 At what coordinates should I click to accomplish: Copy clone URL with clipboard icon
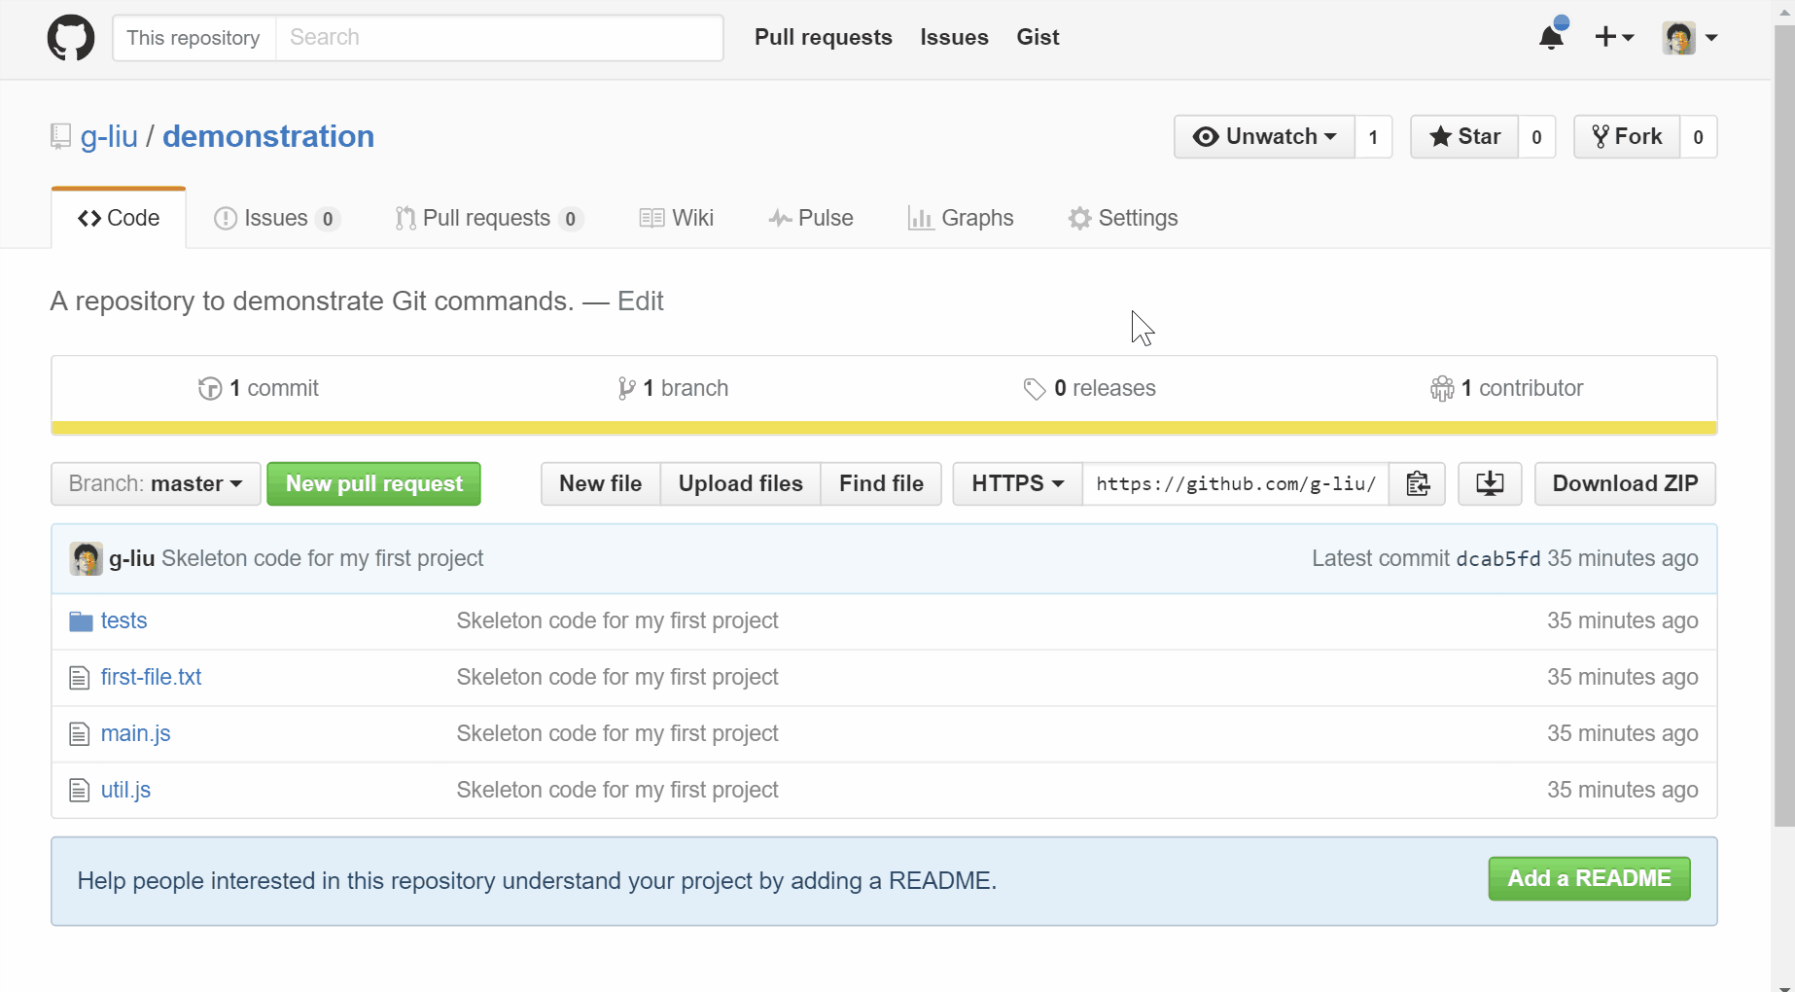coord(1418,483)
